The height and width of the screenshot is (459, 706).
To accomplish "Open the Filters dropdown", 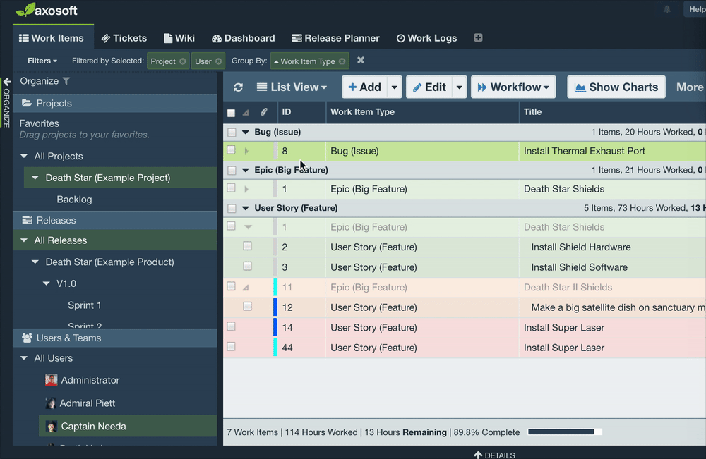I will point(42,61).
